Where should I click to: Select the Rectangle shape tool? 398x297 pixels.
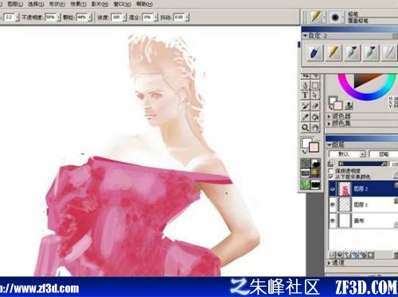(315, 85)
